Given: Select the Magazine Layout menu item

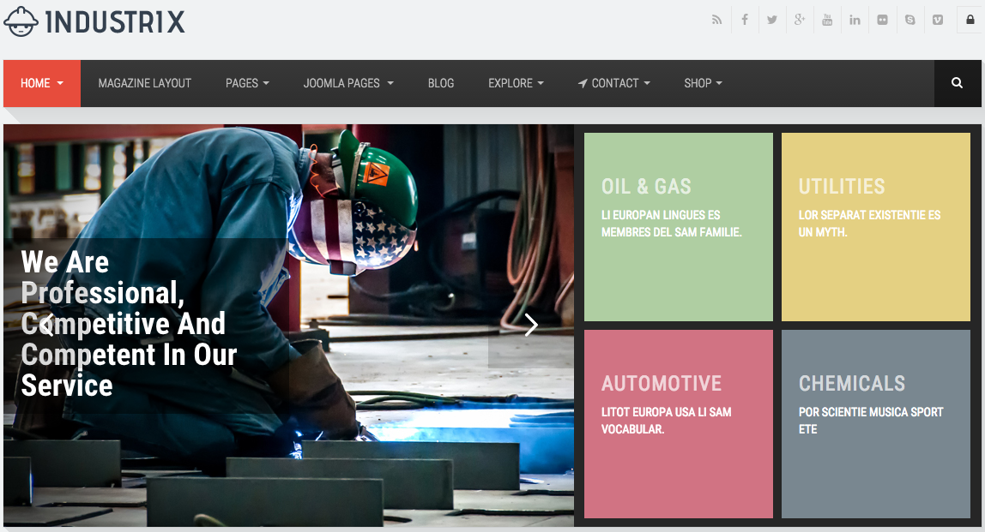Looking at the screenshot, I should (144, 83).
